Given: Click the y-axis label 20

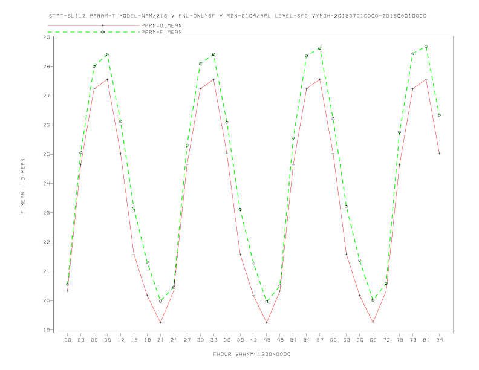Looking at the screenshot, I should [46, 300].
